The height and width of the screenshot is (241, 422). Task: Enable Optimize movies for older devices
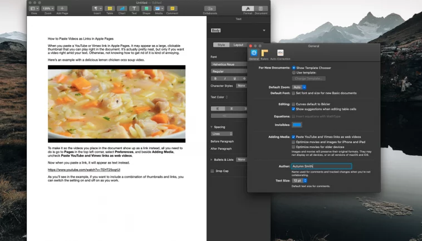pyautogui.click(x=293, y=147)
